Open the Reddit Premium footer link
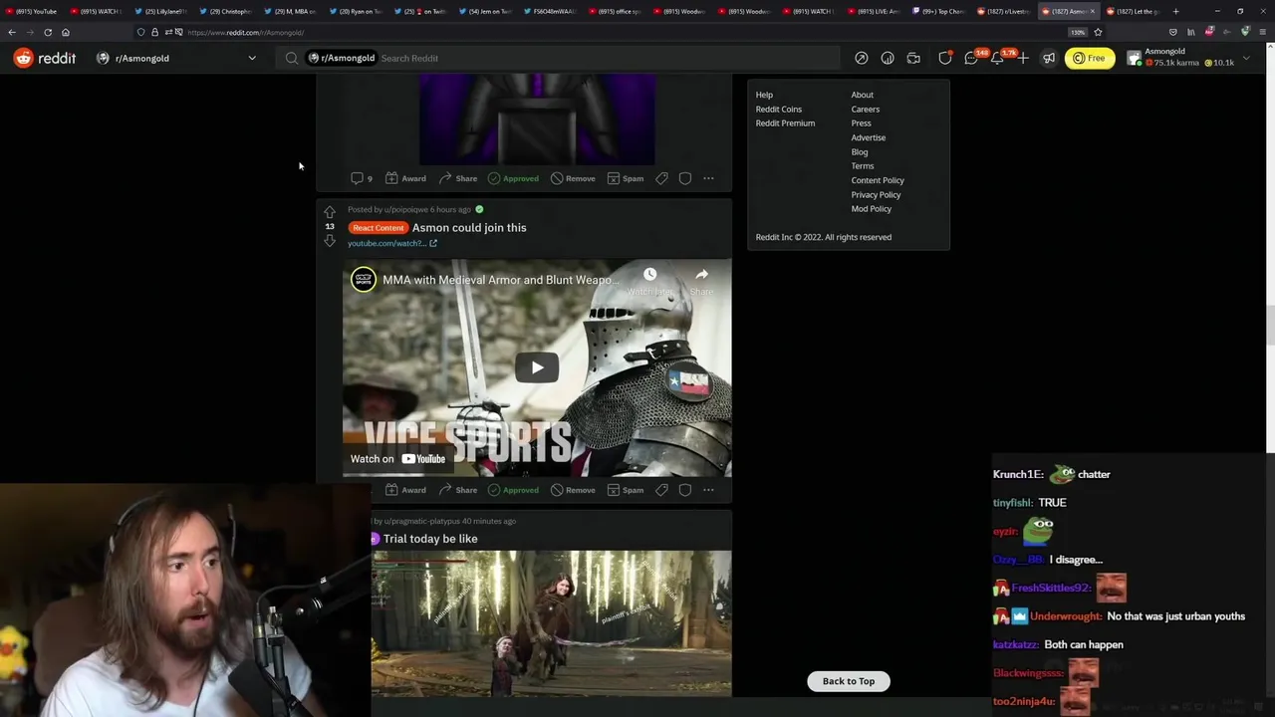The width and height of the screenshot is (1275, 717). pyautogui.click(x=785, y=123)
